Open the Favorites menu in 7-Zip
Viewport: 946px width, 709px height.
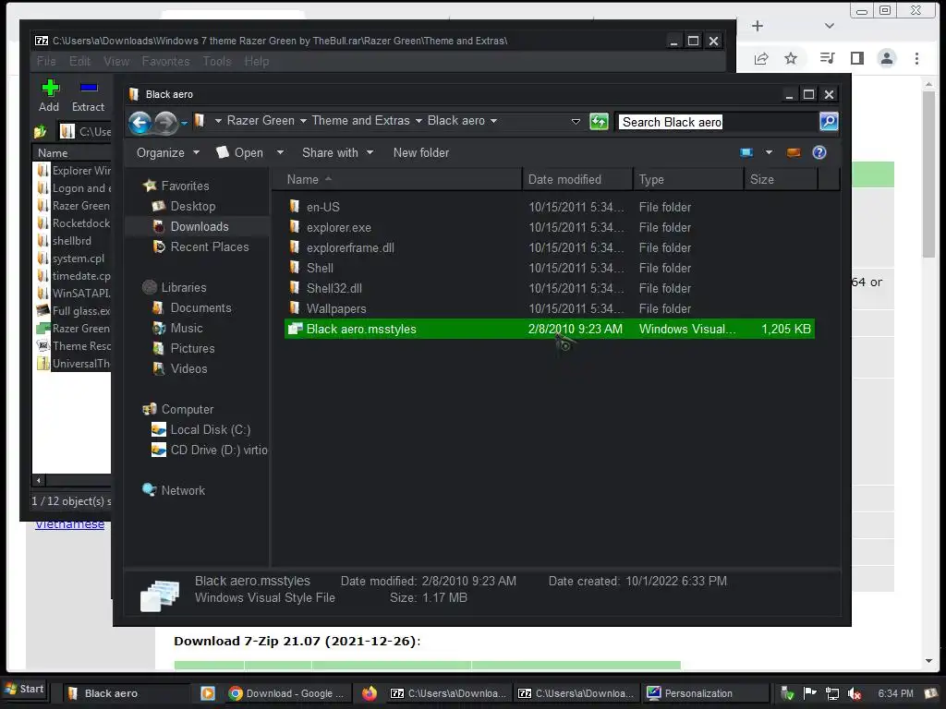(166, 61)
